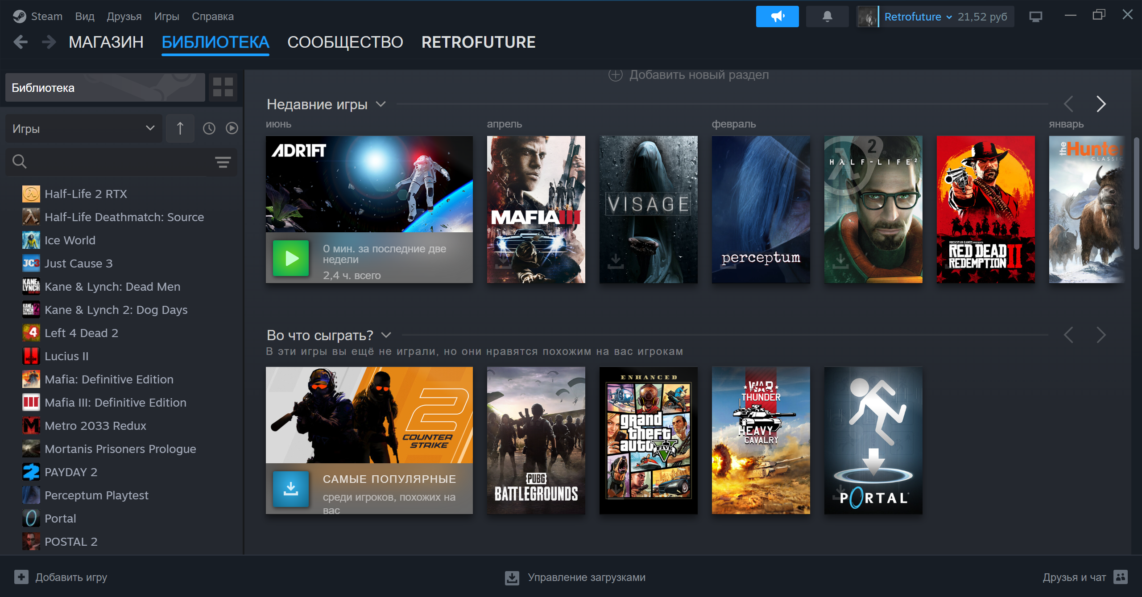Viewport: 1142px width, 597px height.
Task: Click the forward navigation arrow
Action: tap(49, 42)
